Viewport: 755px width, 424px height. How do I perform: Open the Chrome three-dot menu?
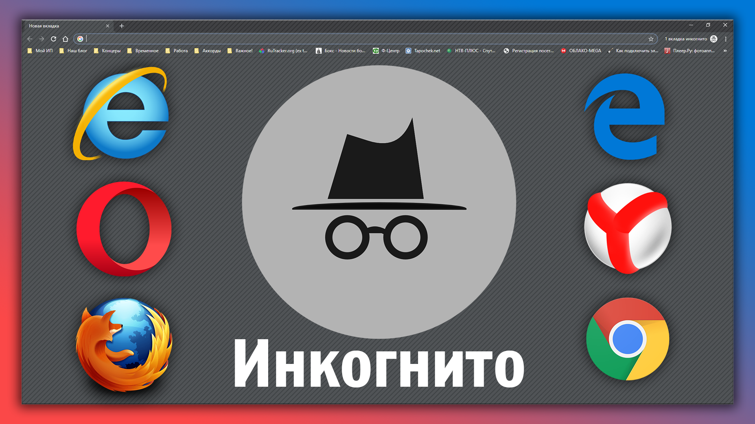pos(726,39)
